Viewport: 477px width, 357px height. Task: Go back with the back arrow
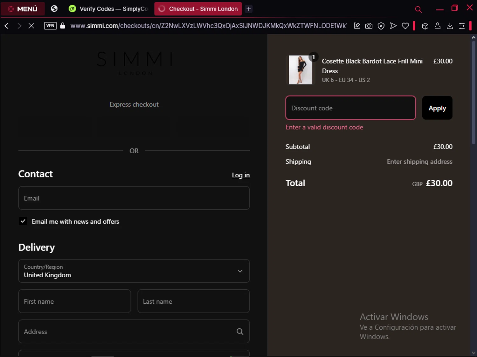click(7, 26)
